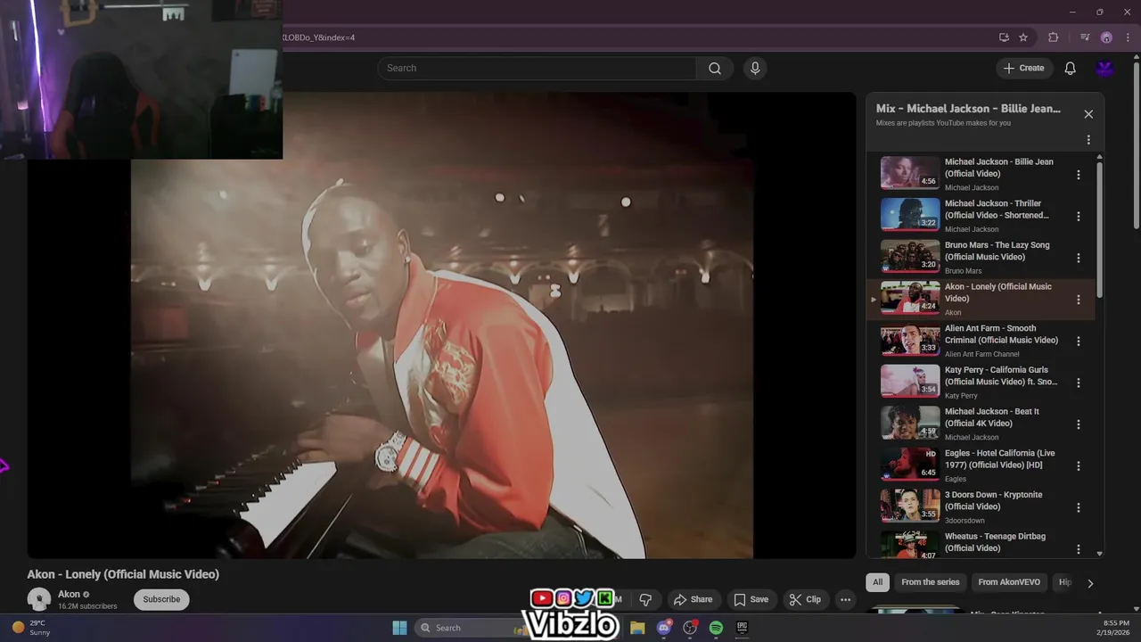This screenshot has width=1141, height=642.
Task: Install app icon in address bar
Action: [x=1004, y=37]
